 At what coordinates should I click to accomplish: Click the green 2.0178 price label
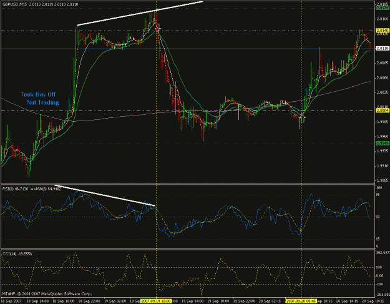coord(383,8)
